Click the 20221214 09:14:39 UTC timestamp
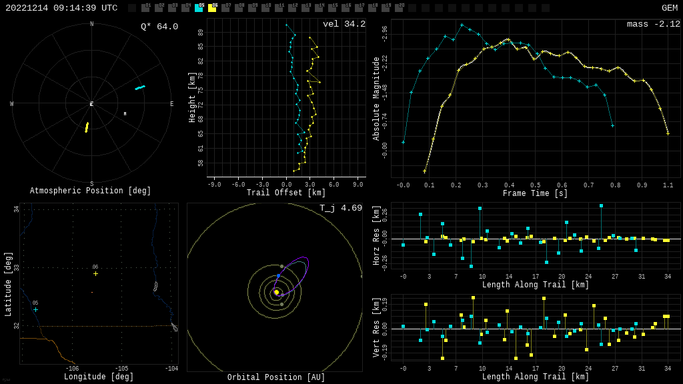The width and height of the screenshot is (683, 384). pos(61,8)
